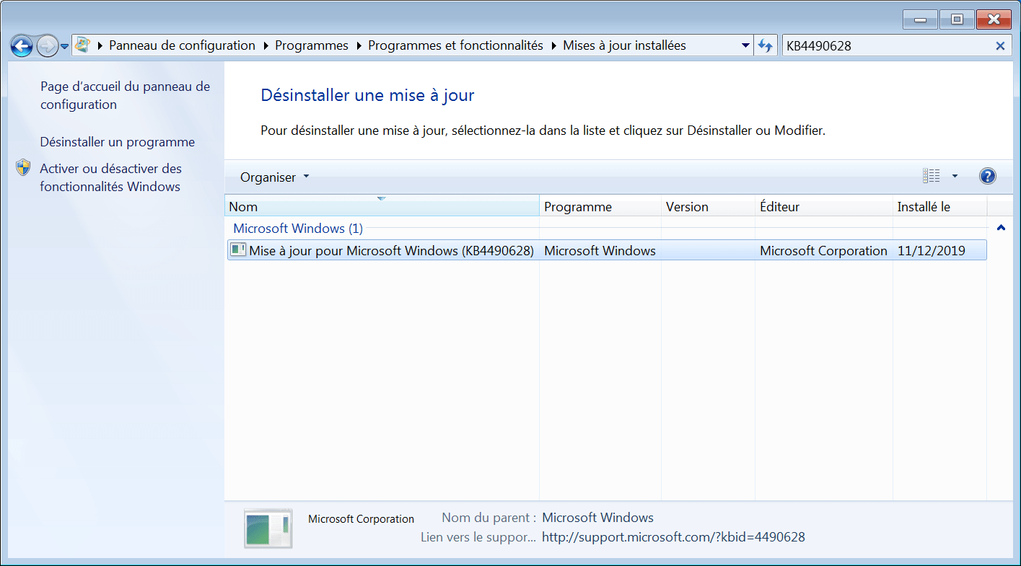Expand the arrow after Programmes breadcrumb
The width and height of the screenshot is (1021, 566).
click(358, 46)
